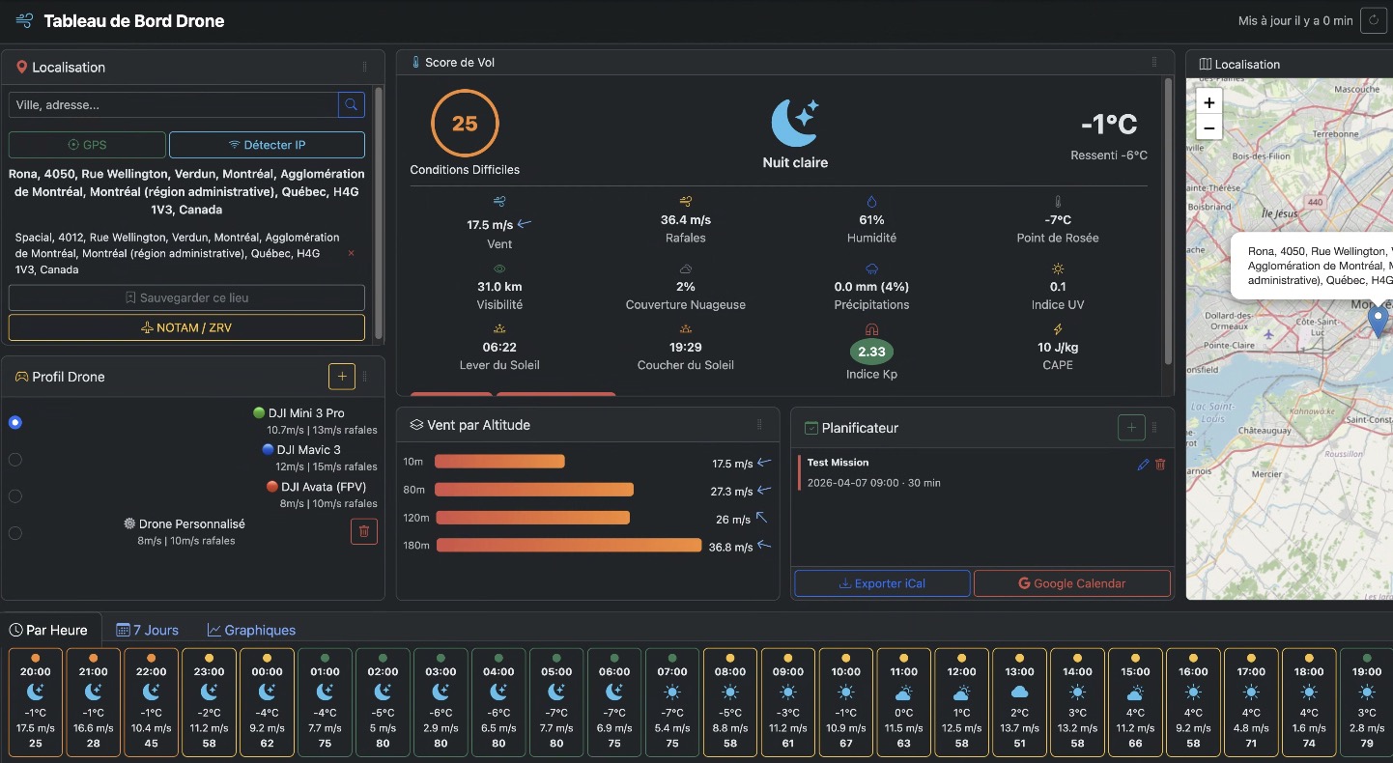
Task: Remove the Drone Personnalisé profile via trash icon
Action: [x=364, y=532]
